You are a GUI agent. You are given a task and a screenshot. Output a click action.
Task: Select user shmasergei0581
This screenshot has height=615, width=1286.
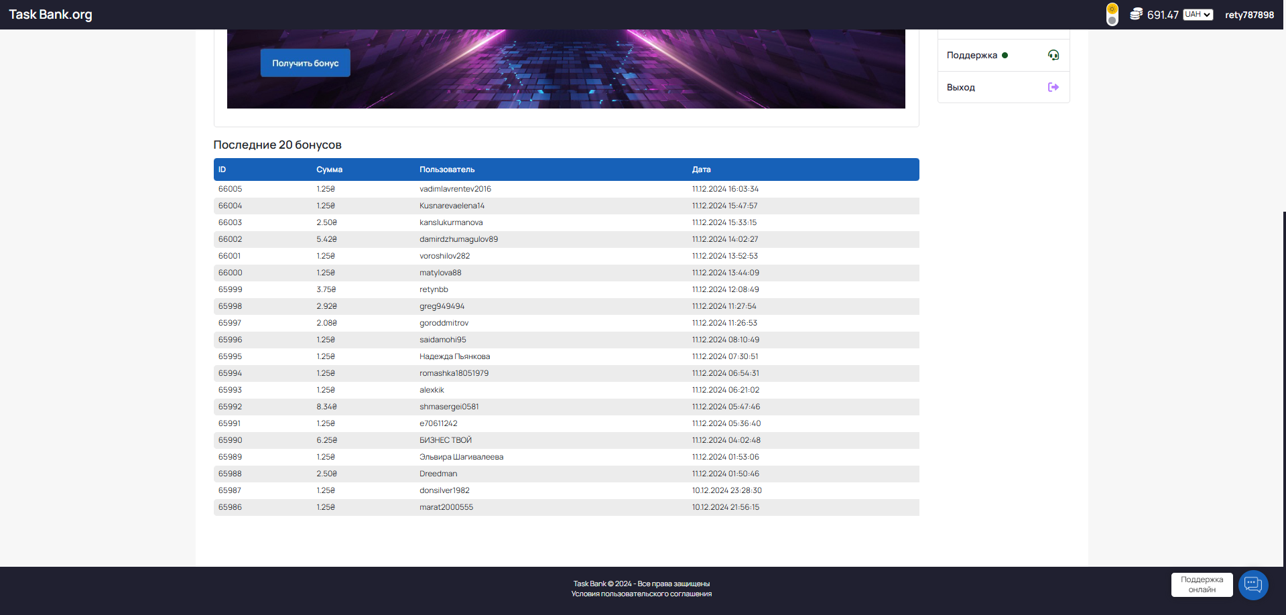(449, 407)
